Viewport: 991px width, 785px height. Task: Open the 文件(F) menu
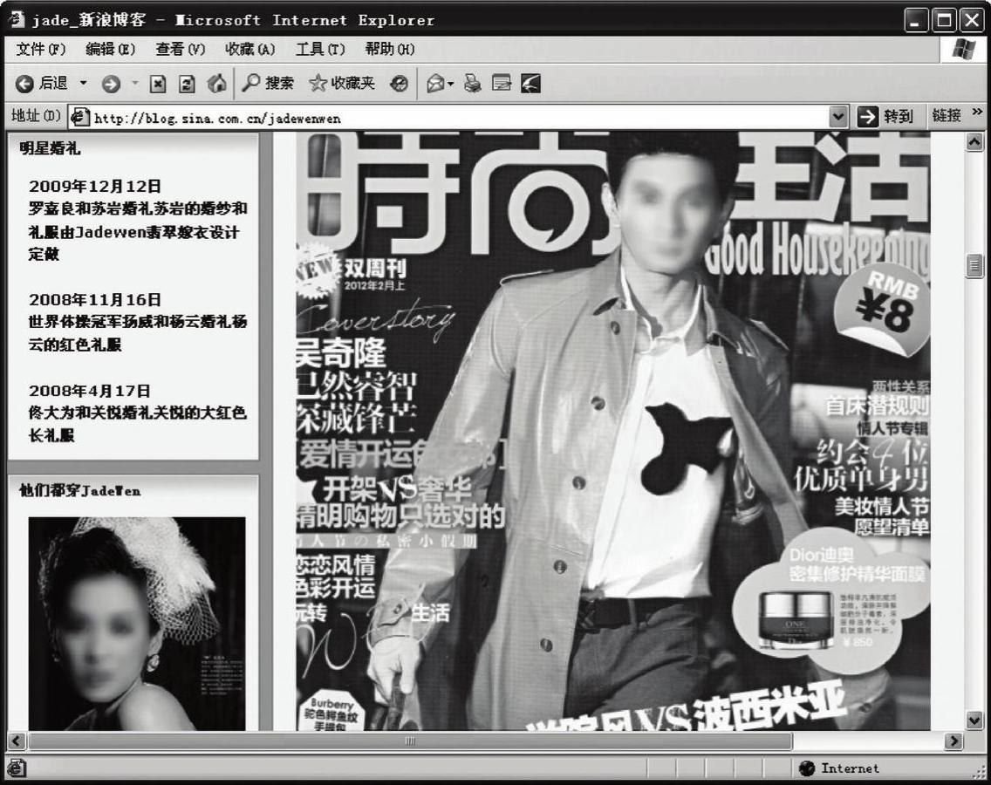[41, 50]
